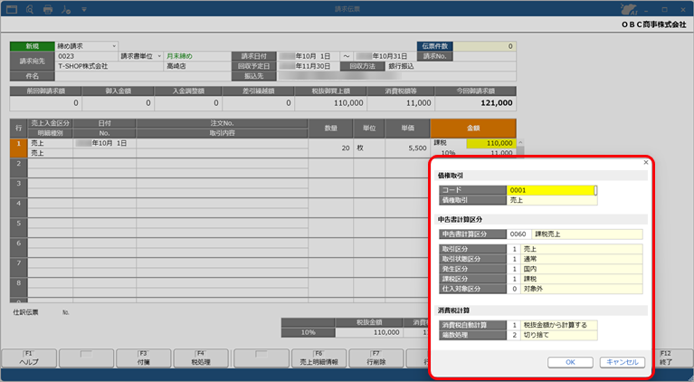The image size is (694, 382).
Task: Open the small triangle toolbar dropdown
Action: click(84, 9)
